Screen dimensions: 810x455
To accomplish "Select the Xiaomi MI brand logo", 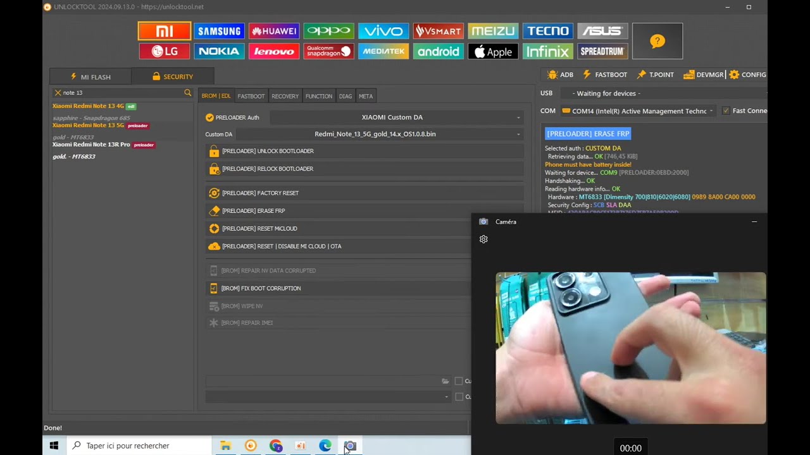I will [x=164, y=31].
